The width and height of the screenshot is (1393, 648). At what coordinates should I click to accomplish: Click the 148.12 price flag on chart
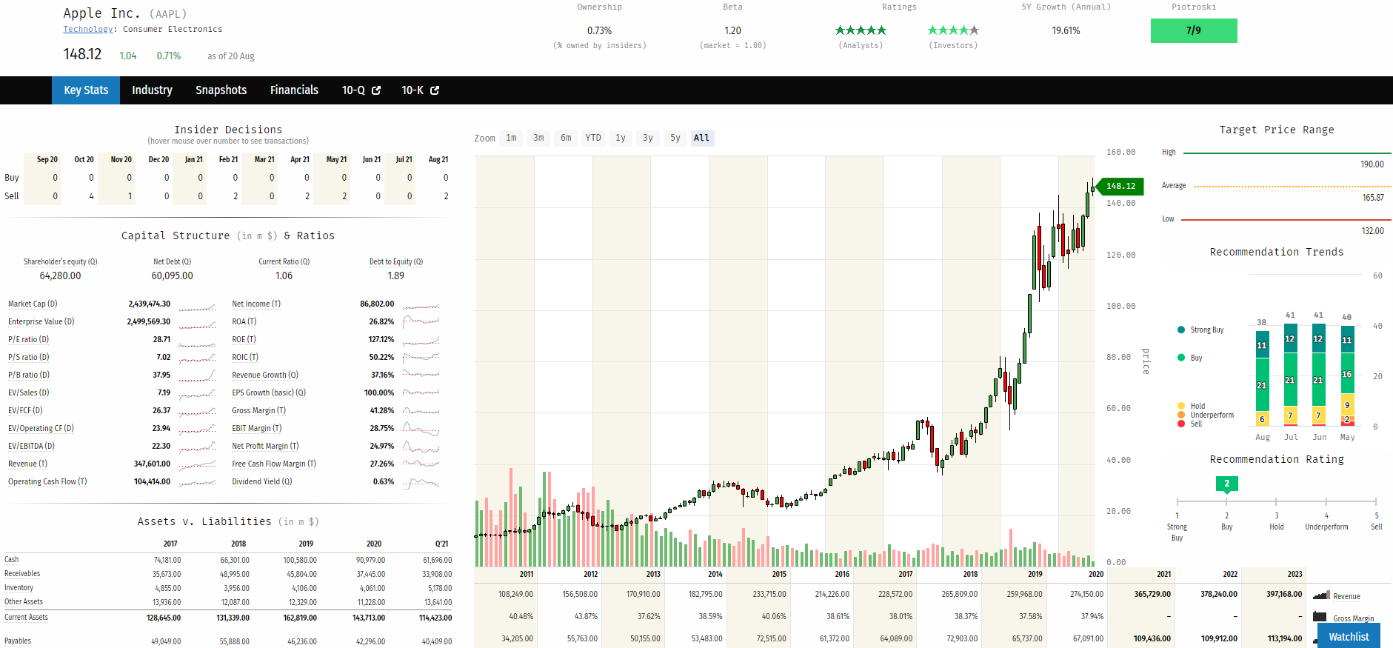coord(1120,186)
